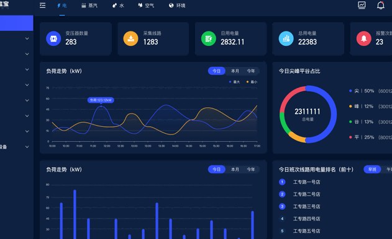Expand the seventh sidebar chevron

[x=27, y=131]
